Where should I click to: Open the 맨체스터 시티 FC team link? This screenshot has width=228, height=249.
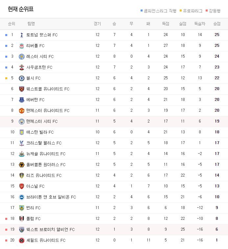(x=42, y=121)
